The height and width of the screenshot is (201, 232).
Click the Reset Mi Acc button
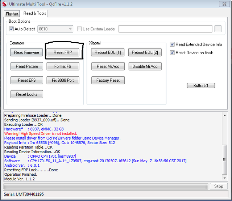pyautogui.click(x=108, y=67)
